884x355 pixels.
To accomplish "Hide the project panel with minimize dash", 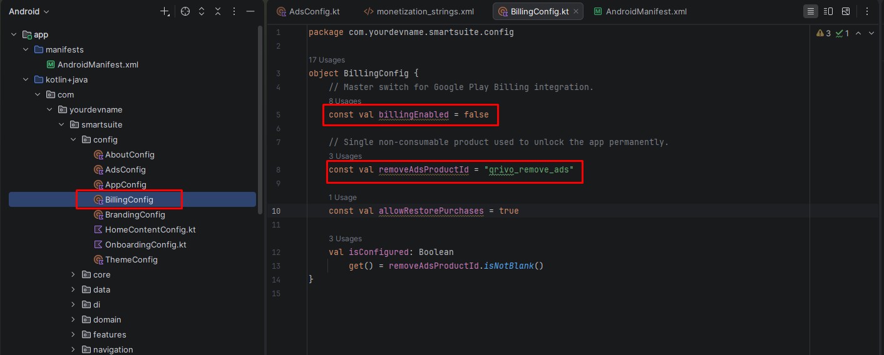I will click(x=250, y=11).
